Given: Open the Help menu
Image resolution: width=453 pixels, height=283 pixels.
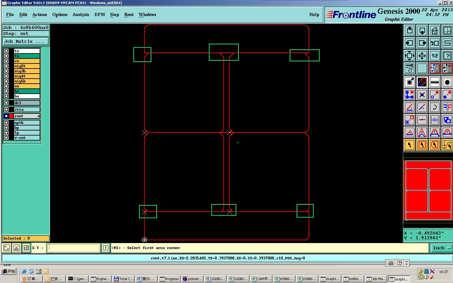Looking at the screenshot, I should [314, 15].
